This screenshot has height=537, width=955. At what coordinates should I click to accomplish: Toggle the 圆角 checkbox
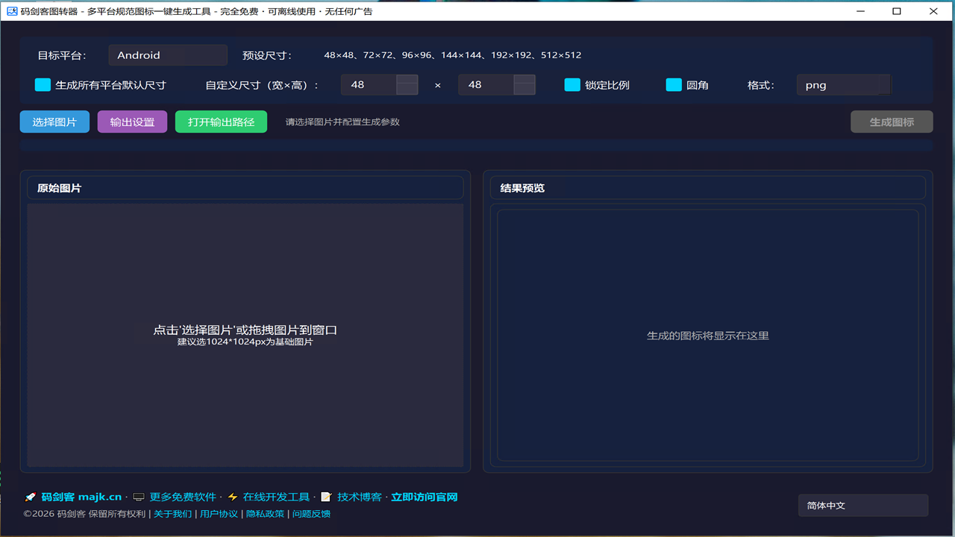click(x=674, y=85)
